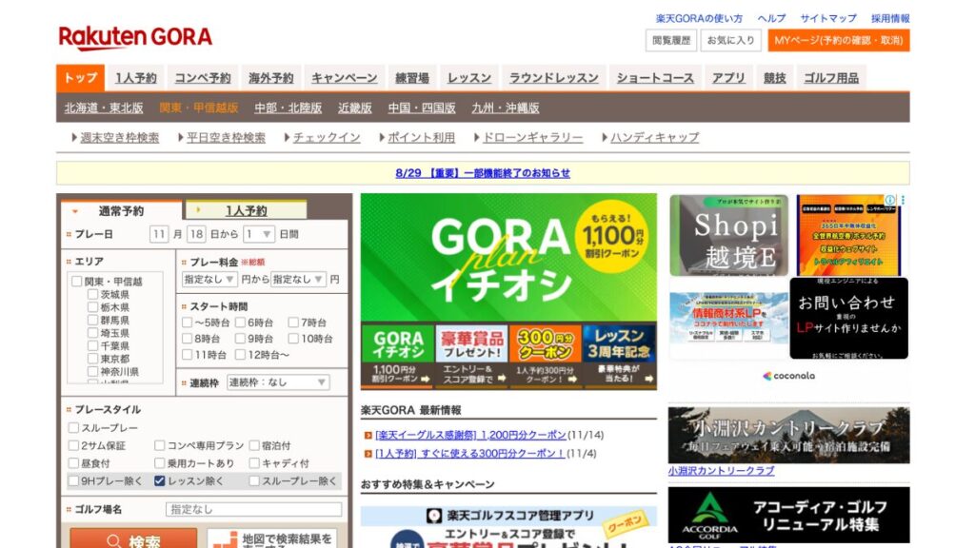Enable the 2サム保証 checkbox
975x548 pixels.
[x=73, y=445]
